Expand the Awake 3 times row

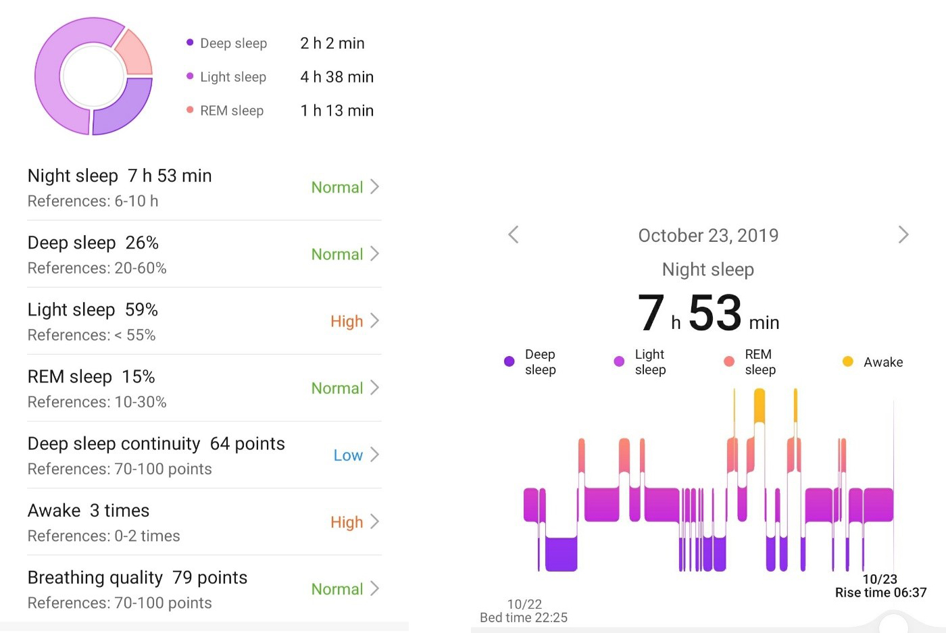pos(376,522)
